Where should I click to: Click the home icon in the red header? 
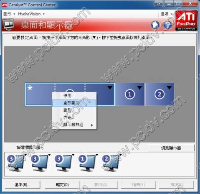coord(155,25)
